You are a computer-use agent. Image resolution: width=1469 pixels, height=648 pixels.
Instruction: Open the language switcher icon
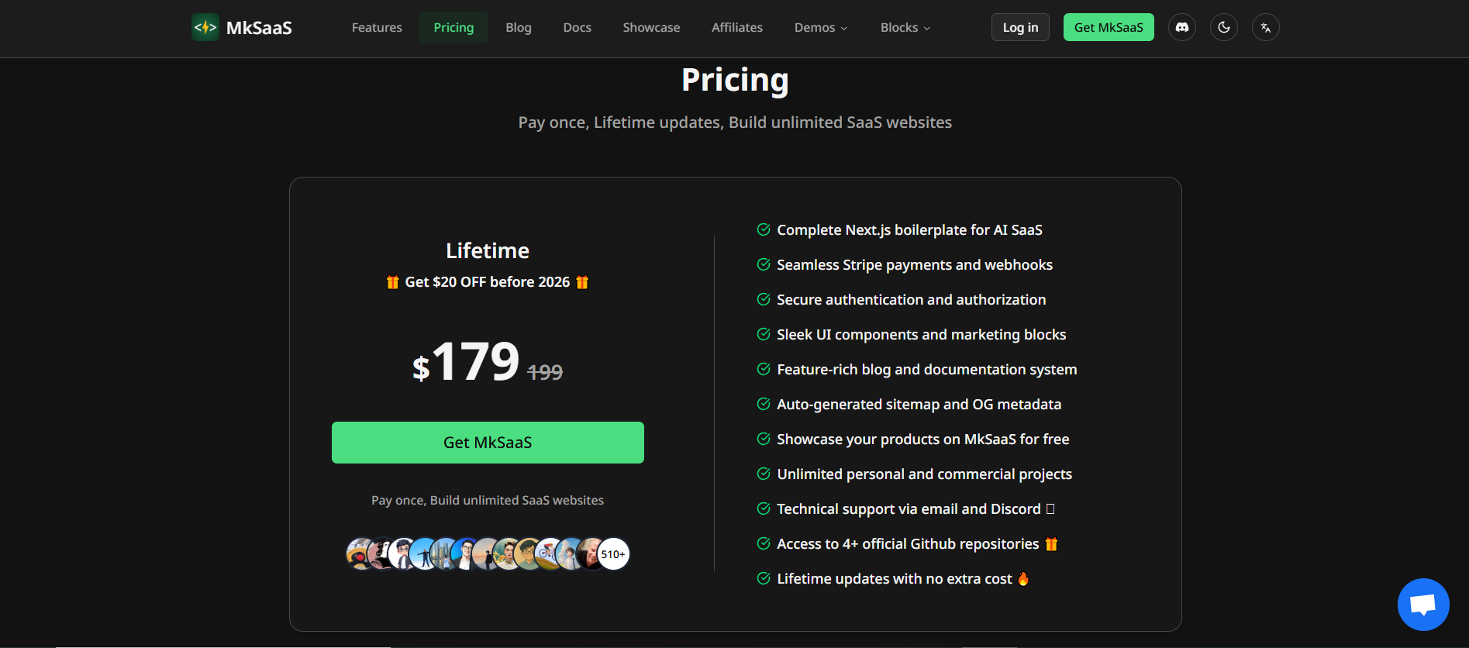tap(1265, 26)
